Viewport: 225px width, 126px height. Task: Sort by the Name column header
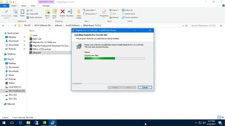32,30
